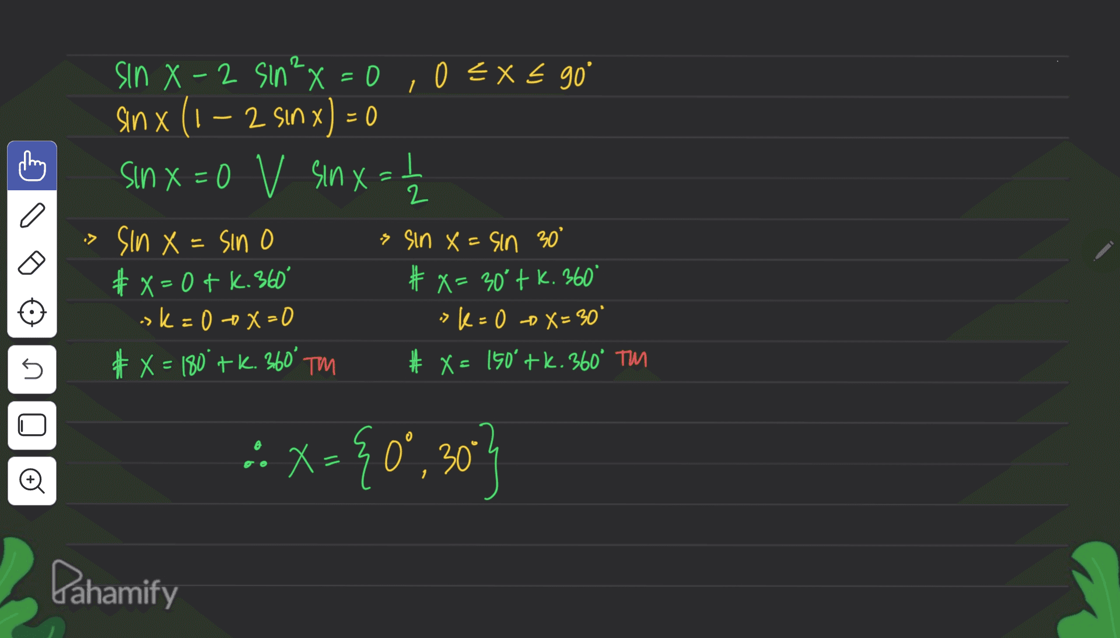
Task: Select the pen drawing tool
Action: [32, 215]
